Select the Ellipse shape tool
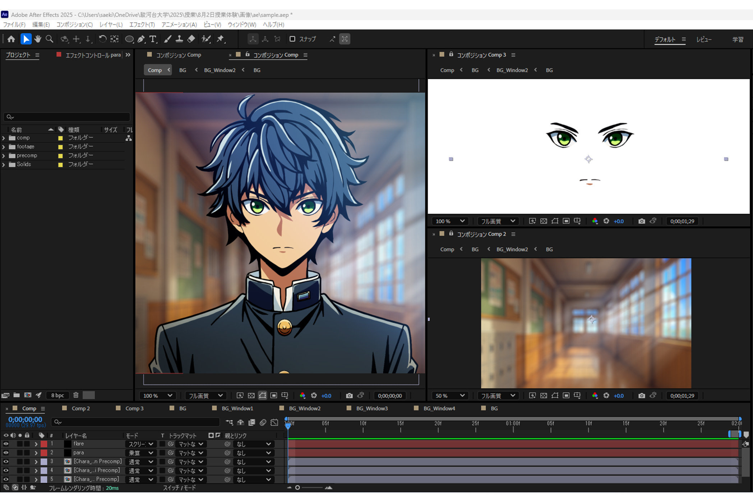Screen dimensions: 753x502 pyautogui.click(x=129, y=39)
